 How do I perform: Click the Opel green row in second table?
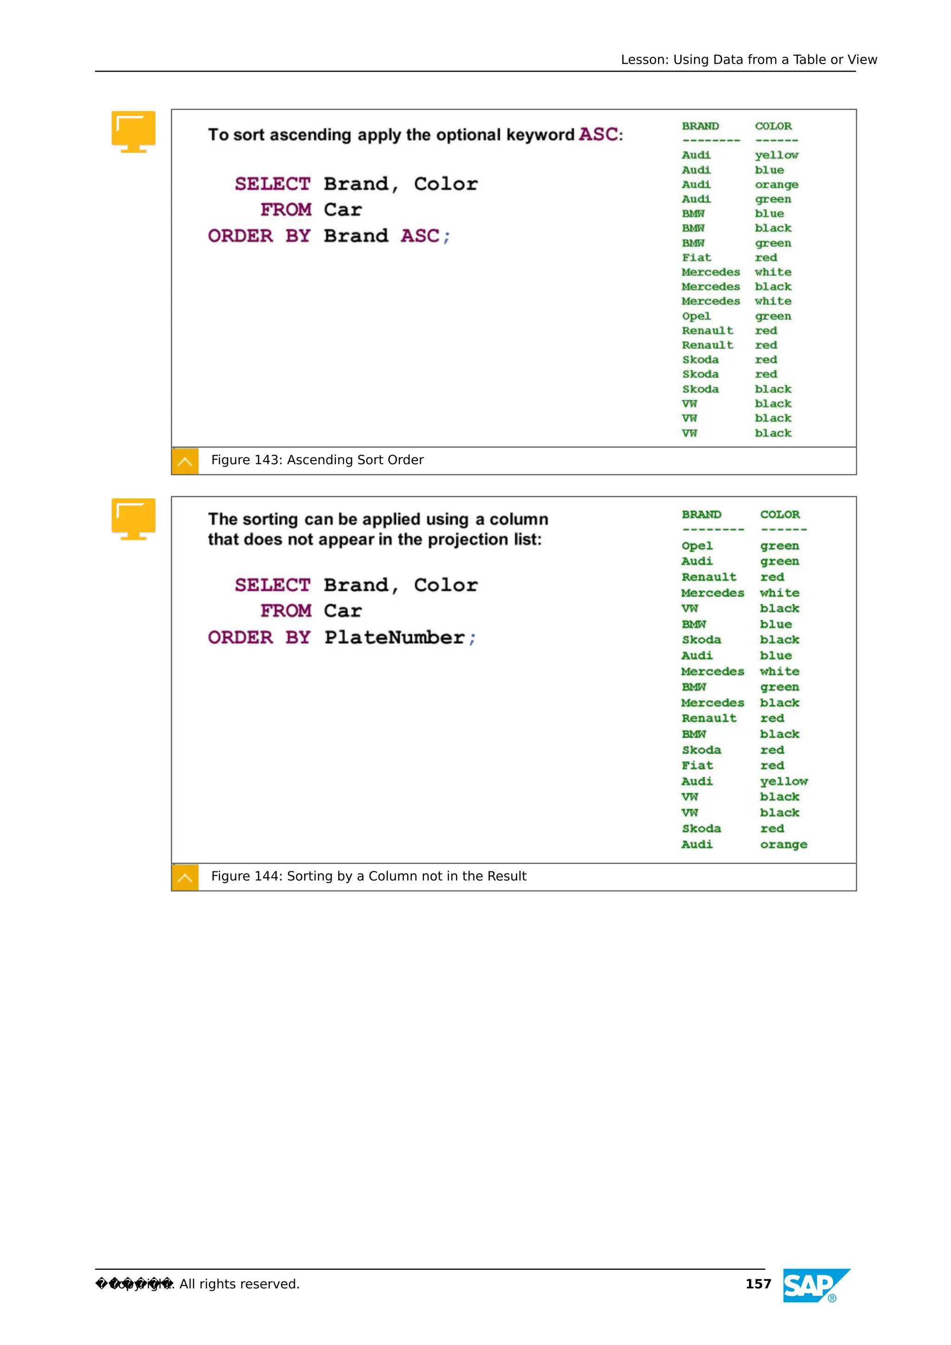(697, 546)
